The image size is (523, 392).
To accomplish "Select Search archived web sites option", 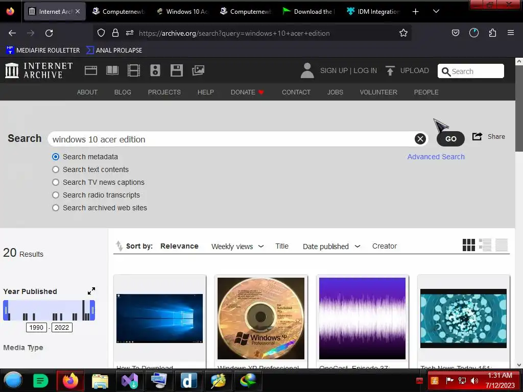I will coord(56,208).
